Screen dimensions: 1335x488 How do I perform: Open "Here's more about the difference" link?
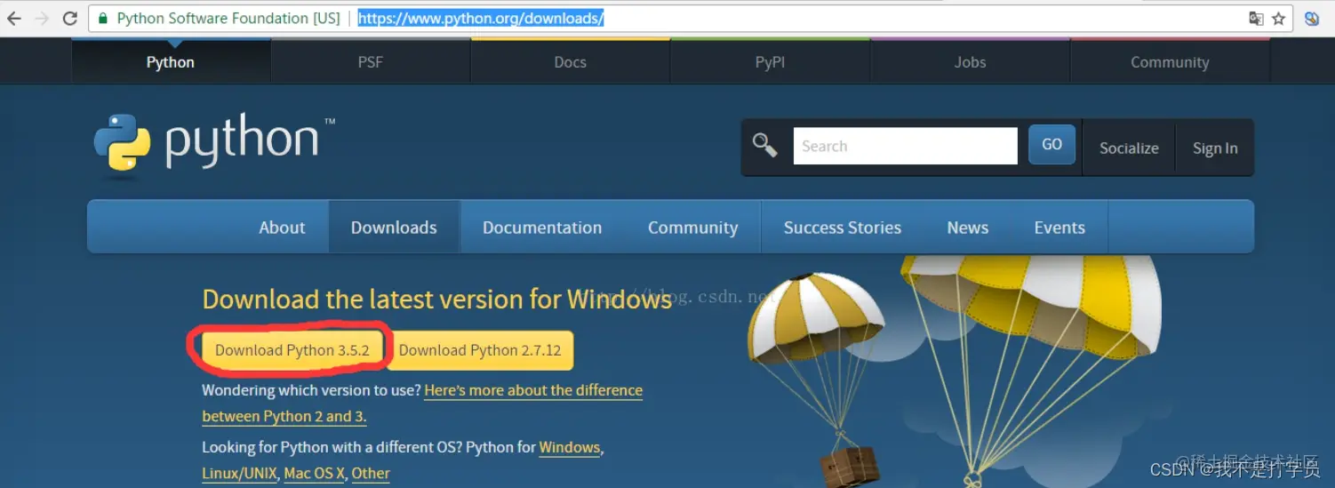pyautogui.click(x=533, y=390)
